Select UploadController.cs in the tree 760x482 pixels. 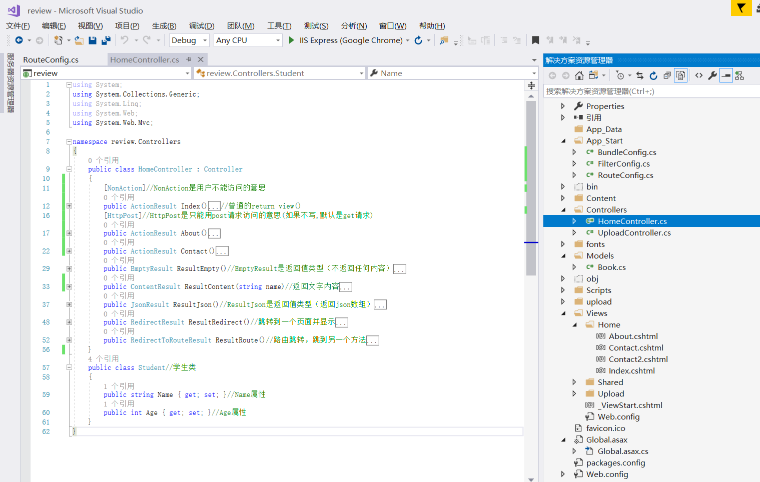point(634,232)
